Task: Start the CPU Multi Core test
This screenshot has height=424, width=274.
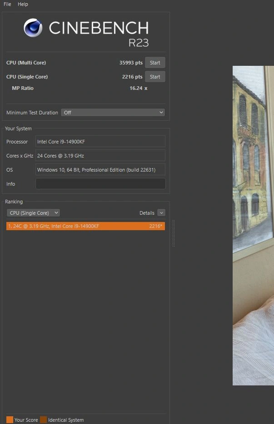Action: (155, 63)
